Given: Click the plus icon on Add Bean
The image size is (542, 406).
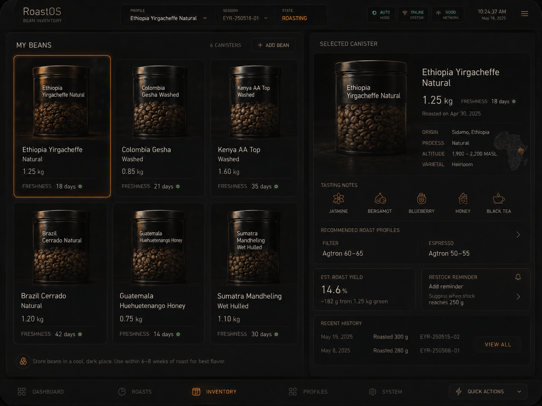Looking at the screenshot, I should coord(260,45).
